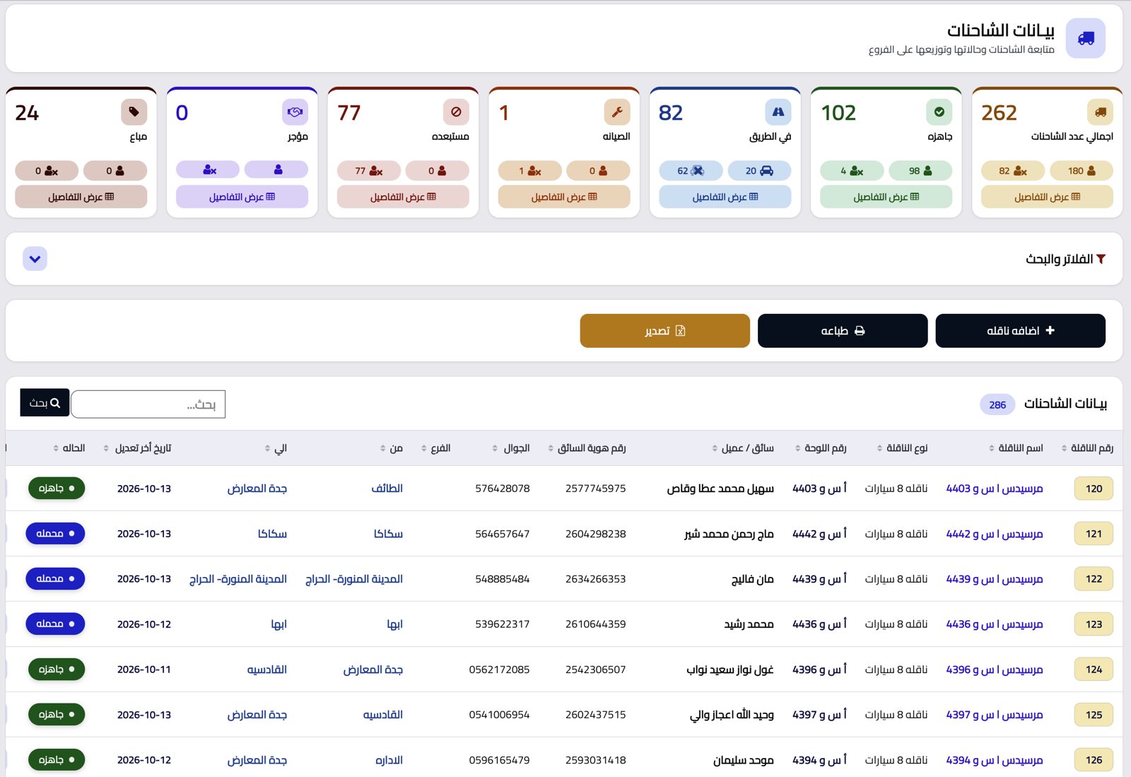This screenshot has width=1131, height=777.
Task: Open عرض التفاصيل on the مؤجر card
Action: click(242, 197)
